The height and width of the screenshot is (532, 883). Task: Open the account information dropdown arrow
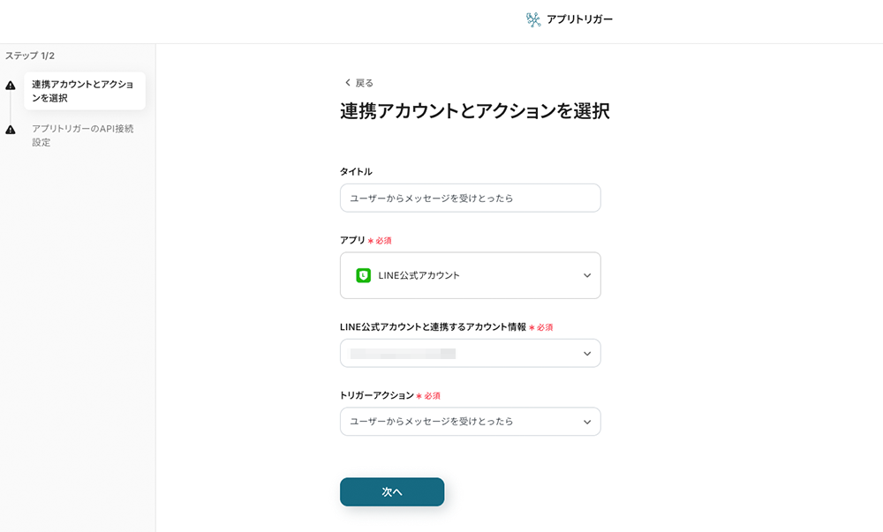[x=587, y=354]
